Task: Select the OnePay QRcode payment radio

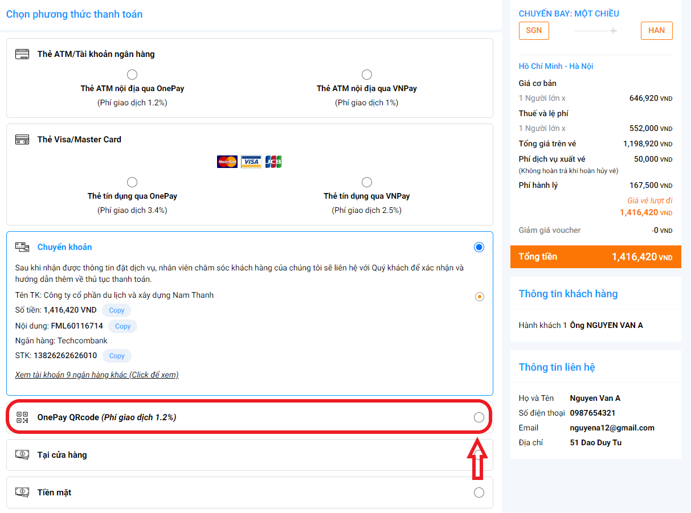Action: 479,417
